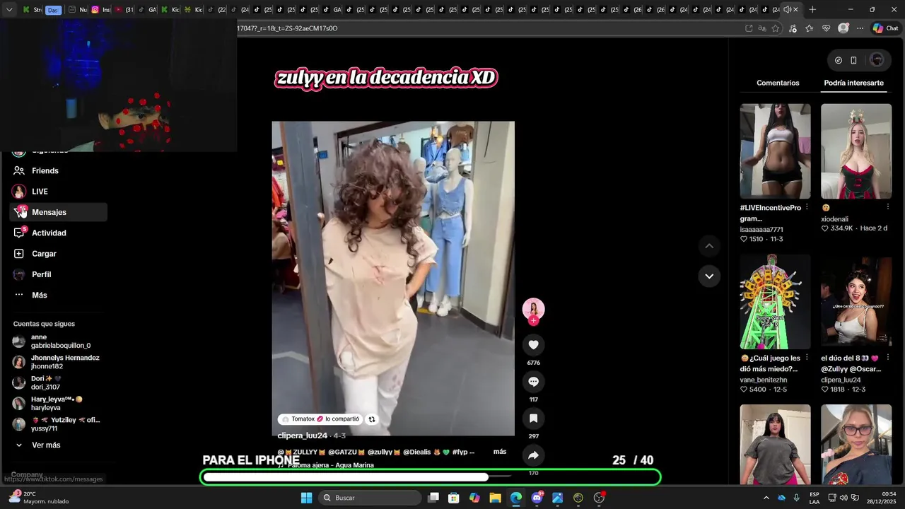Click the repost icon beside Tomatox label
The width and height of the screenshot is (905, 509).
(x=372, y=419)
